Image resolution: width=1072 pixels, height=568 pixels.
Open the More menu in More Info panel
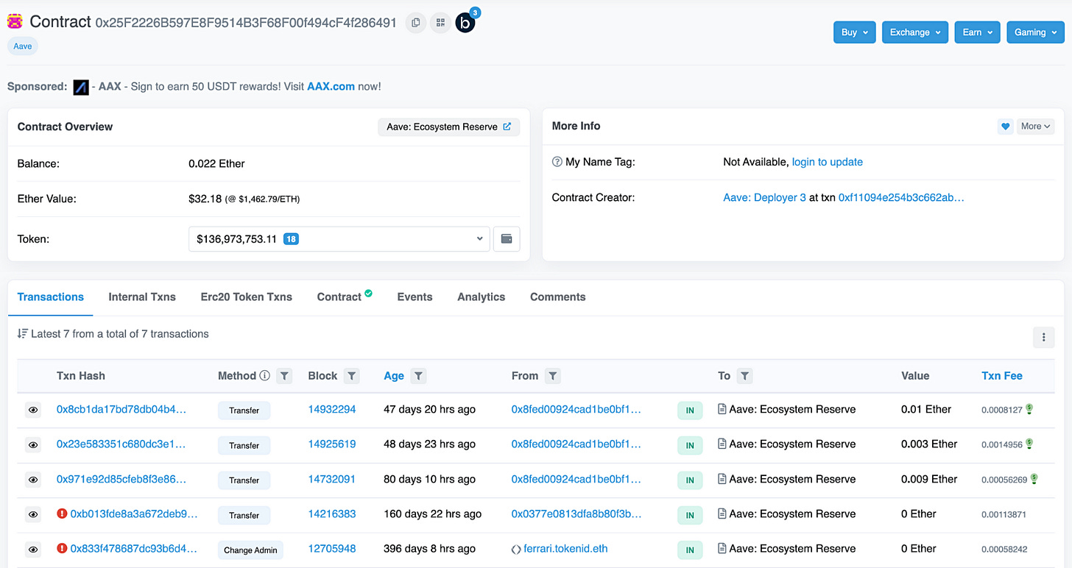pyautogui.click(x=1035, y=126)
